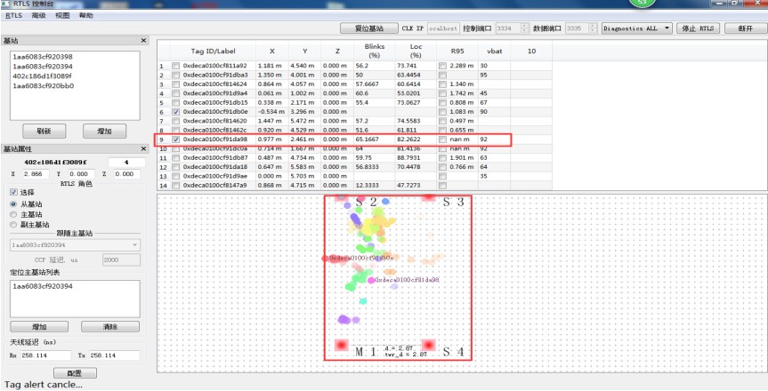
Task: Close the 基站属性 panel with its X icon
Action: coord(144,148)
